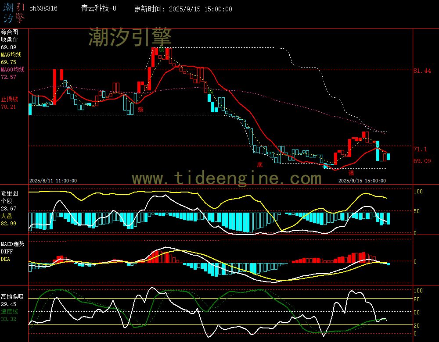
Task: Select the green 速度线 label
Action: (10, 311)
